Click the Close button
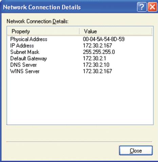The width and height of the screenshot is (158, 162). pyautogui.click(x=136, y=150)
